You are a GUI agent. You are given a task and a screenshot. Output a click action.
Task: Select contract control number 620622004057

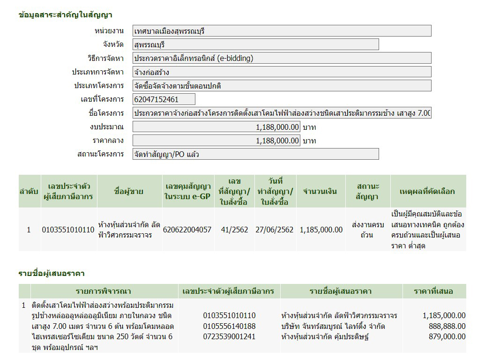coord(187,230)
